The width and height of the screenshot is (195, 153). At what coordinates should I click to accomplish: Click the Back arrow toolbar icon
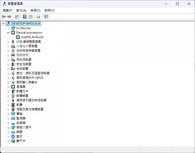pyautogui.click(x=4, y=16)
